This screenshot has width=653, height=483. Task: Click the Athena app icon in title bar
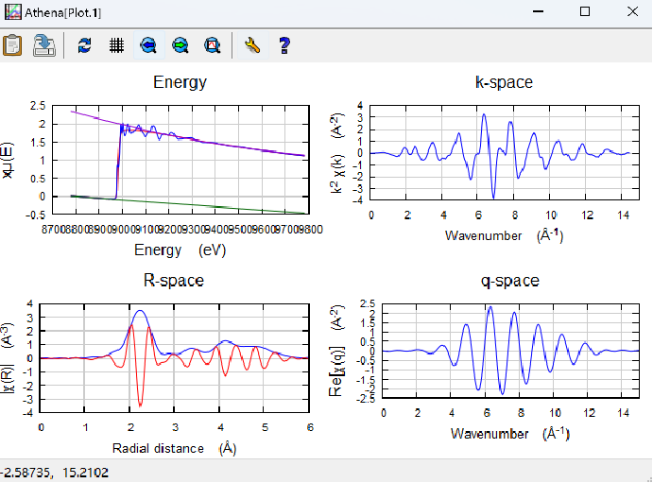click(12, 11)
